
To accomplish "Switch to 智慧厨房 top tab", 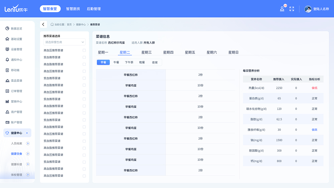I will (73, 9).
